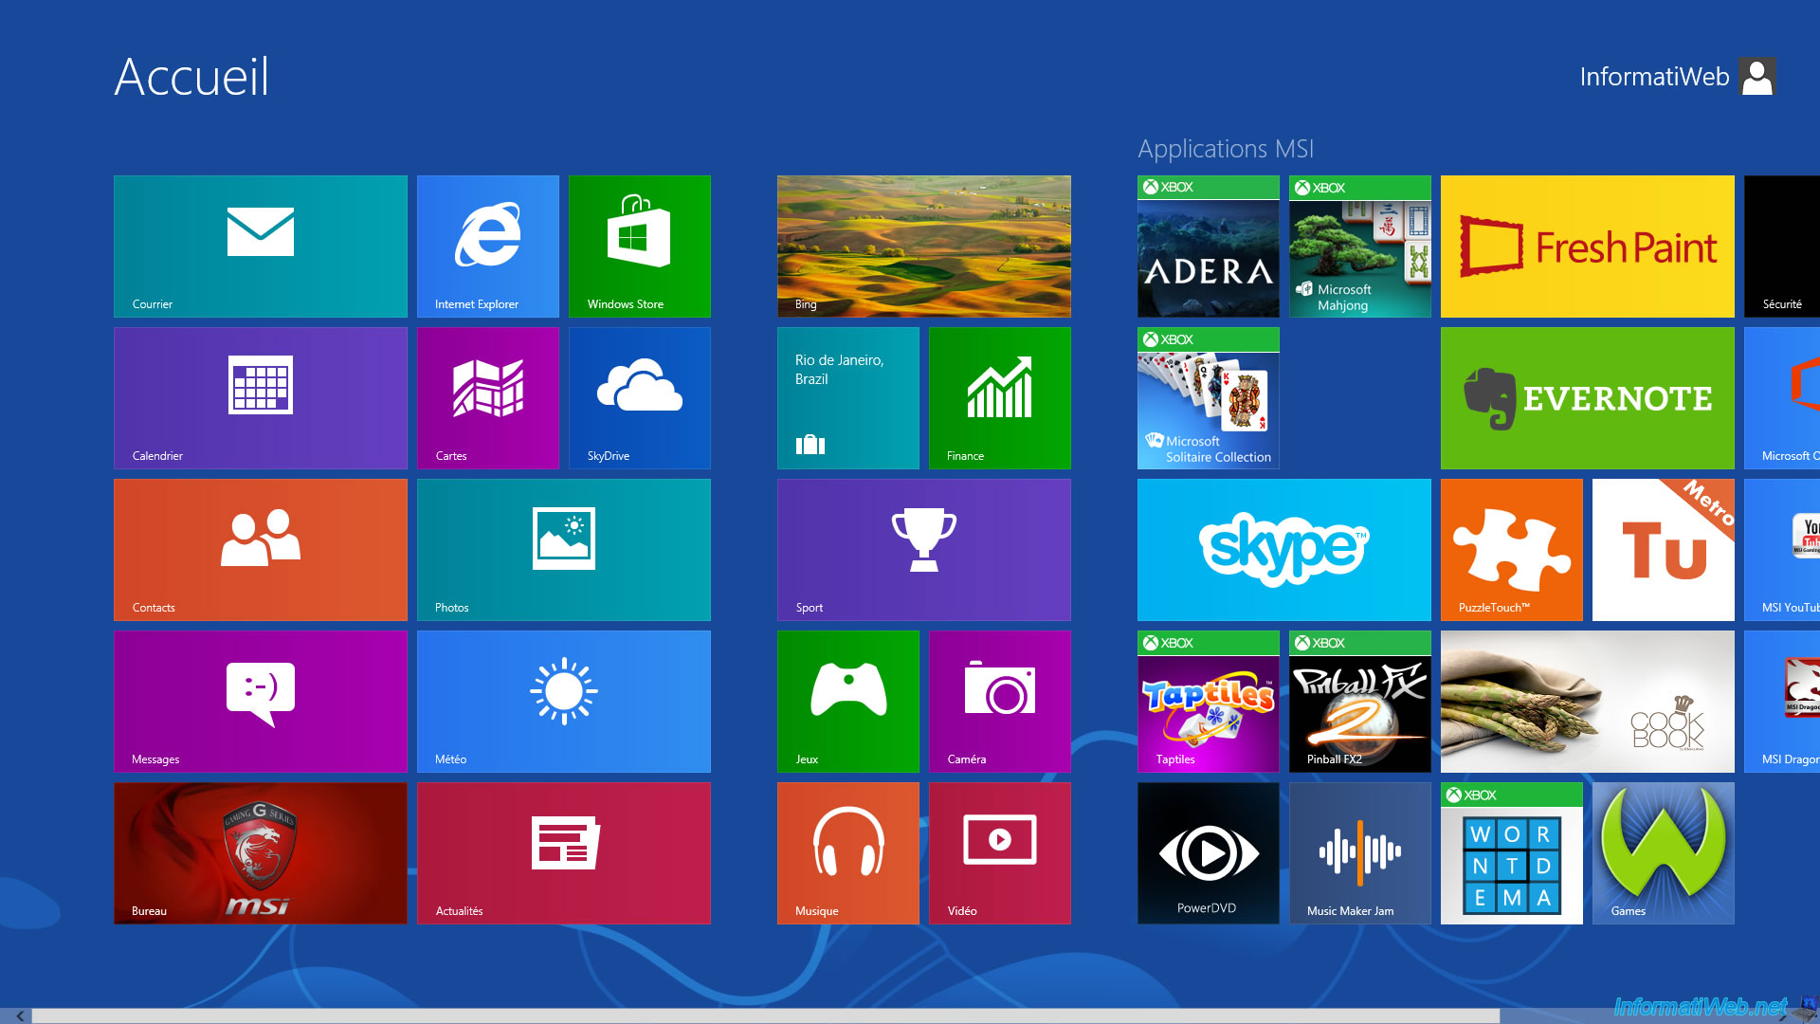
Task: Click the scrollbar left arrow
Action: (x=19, y=1015)
